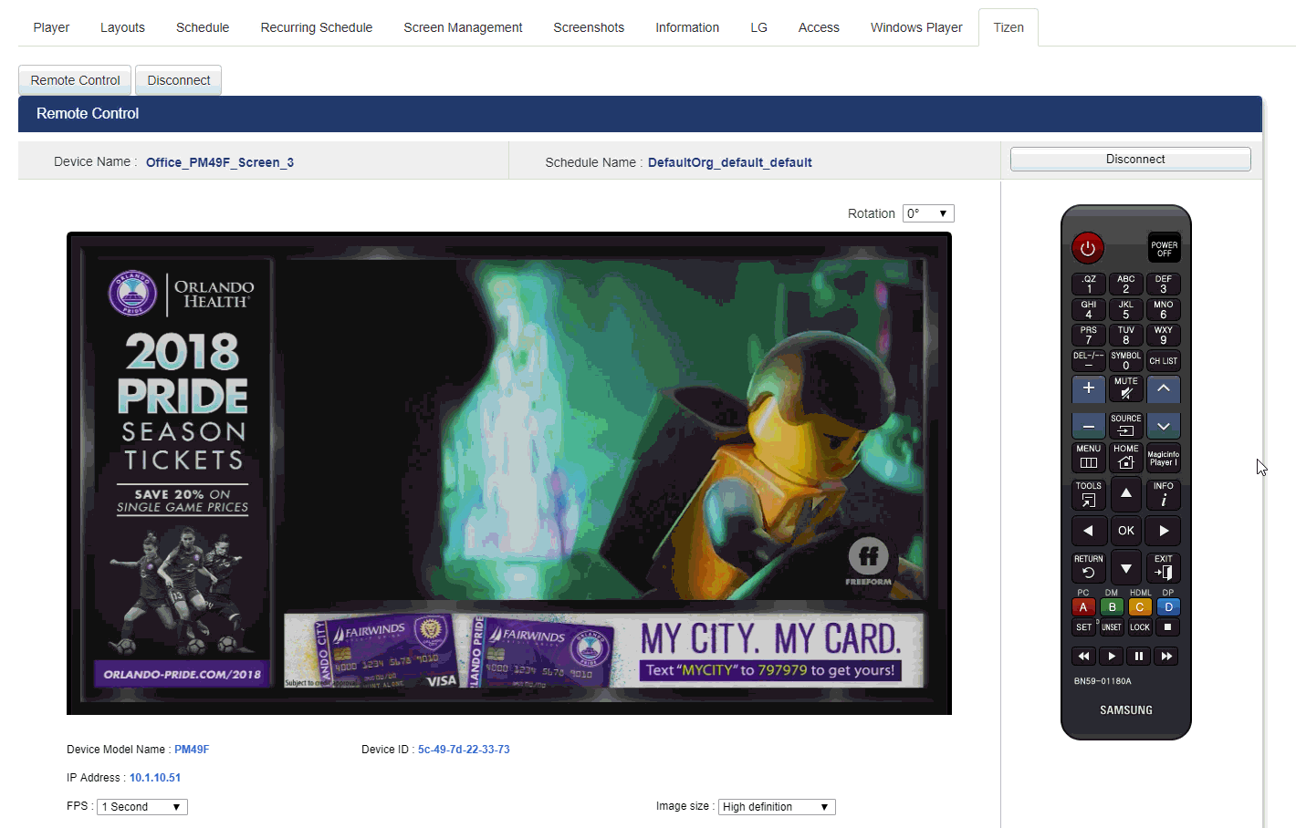Click the channel up chevron key

pos(1164,389)
